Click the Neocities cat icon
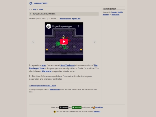The width and height of the screenshot is (156, 117). tap(94, 107)
